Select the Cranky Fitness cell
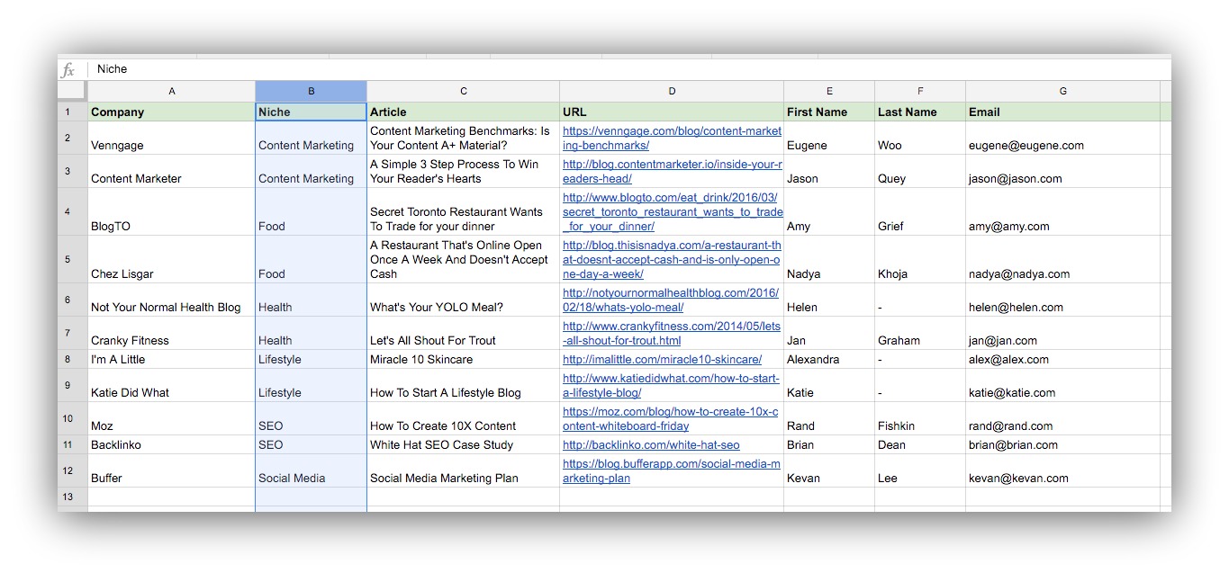Screen dimensions: 1229x573 [x=172, y=334]
